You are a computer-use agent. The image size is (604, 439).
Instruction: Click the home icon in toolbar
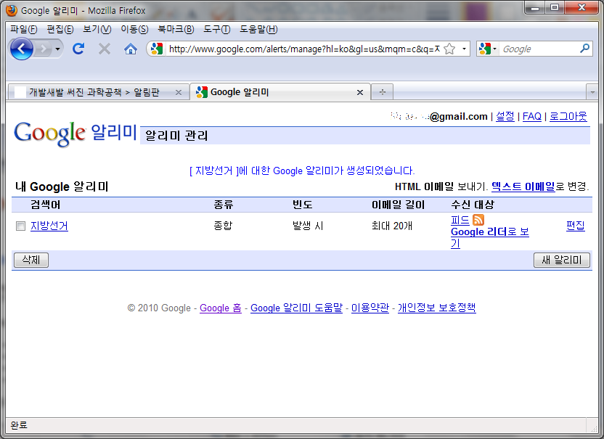(x=131, y=49)
